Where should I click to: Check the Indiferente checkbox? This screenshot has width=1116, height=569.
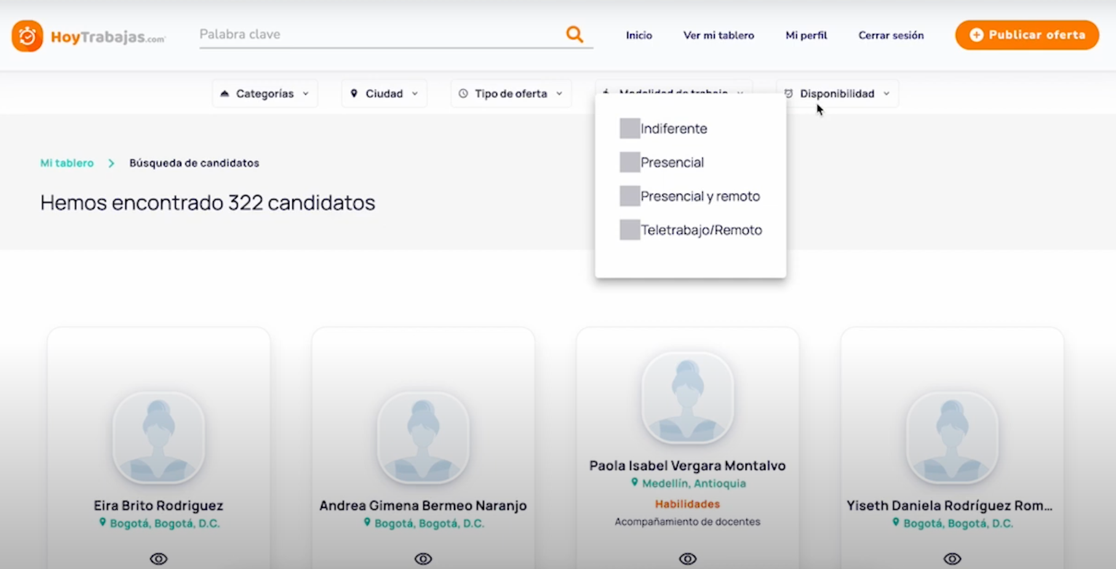point(630,129)
